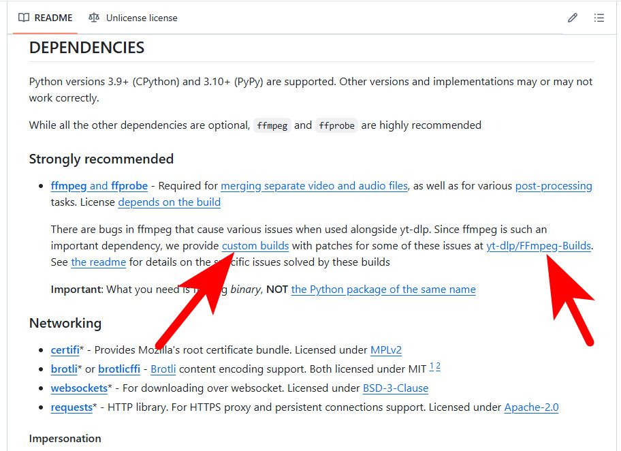This screenshot has width=621, height=451.
Task: Open the ffmpeg and ffprobe link
Action: [99, 185]
